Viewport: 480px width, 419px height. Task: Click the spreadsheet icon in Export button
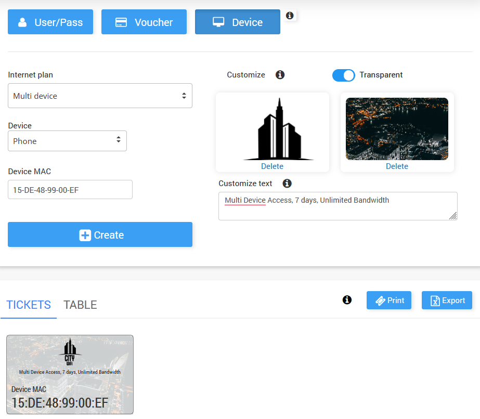click(x=435, y=300)
